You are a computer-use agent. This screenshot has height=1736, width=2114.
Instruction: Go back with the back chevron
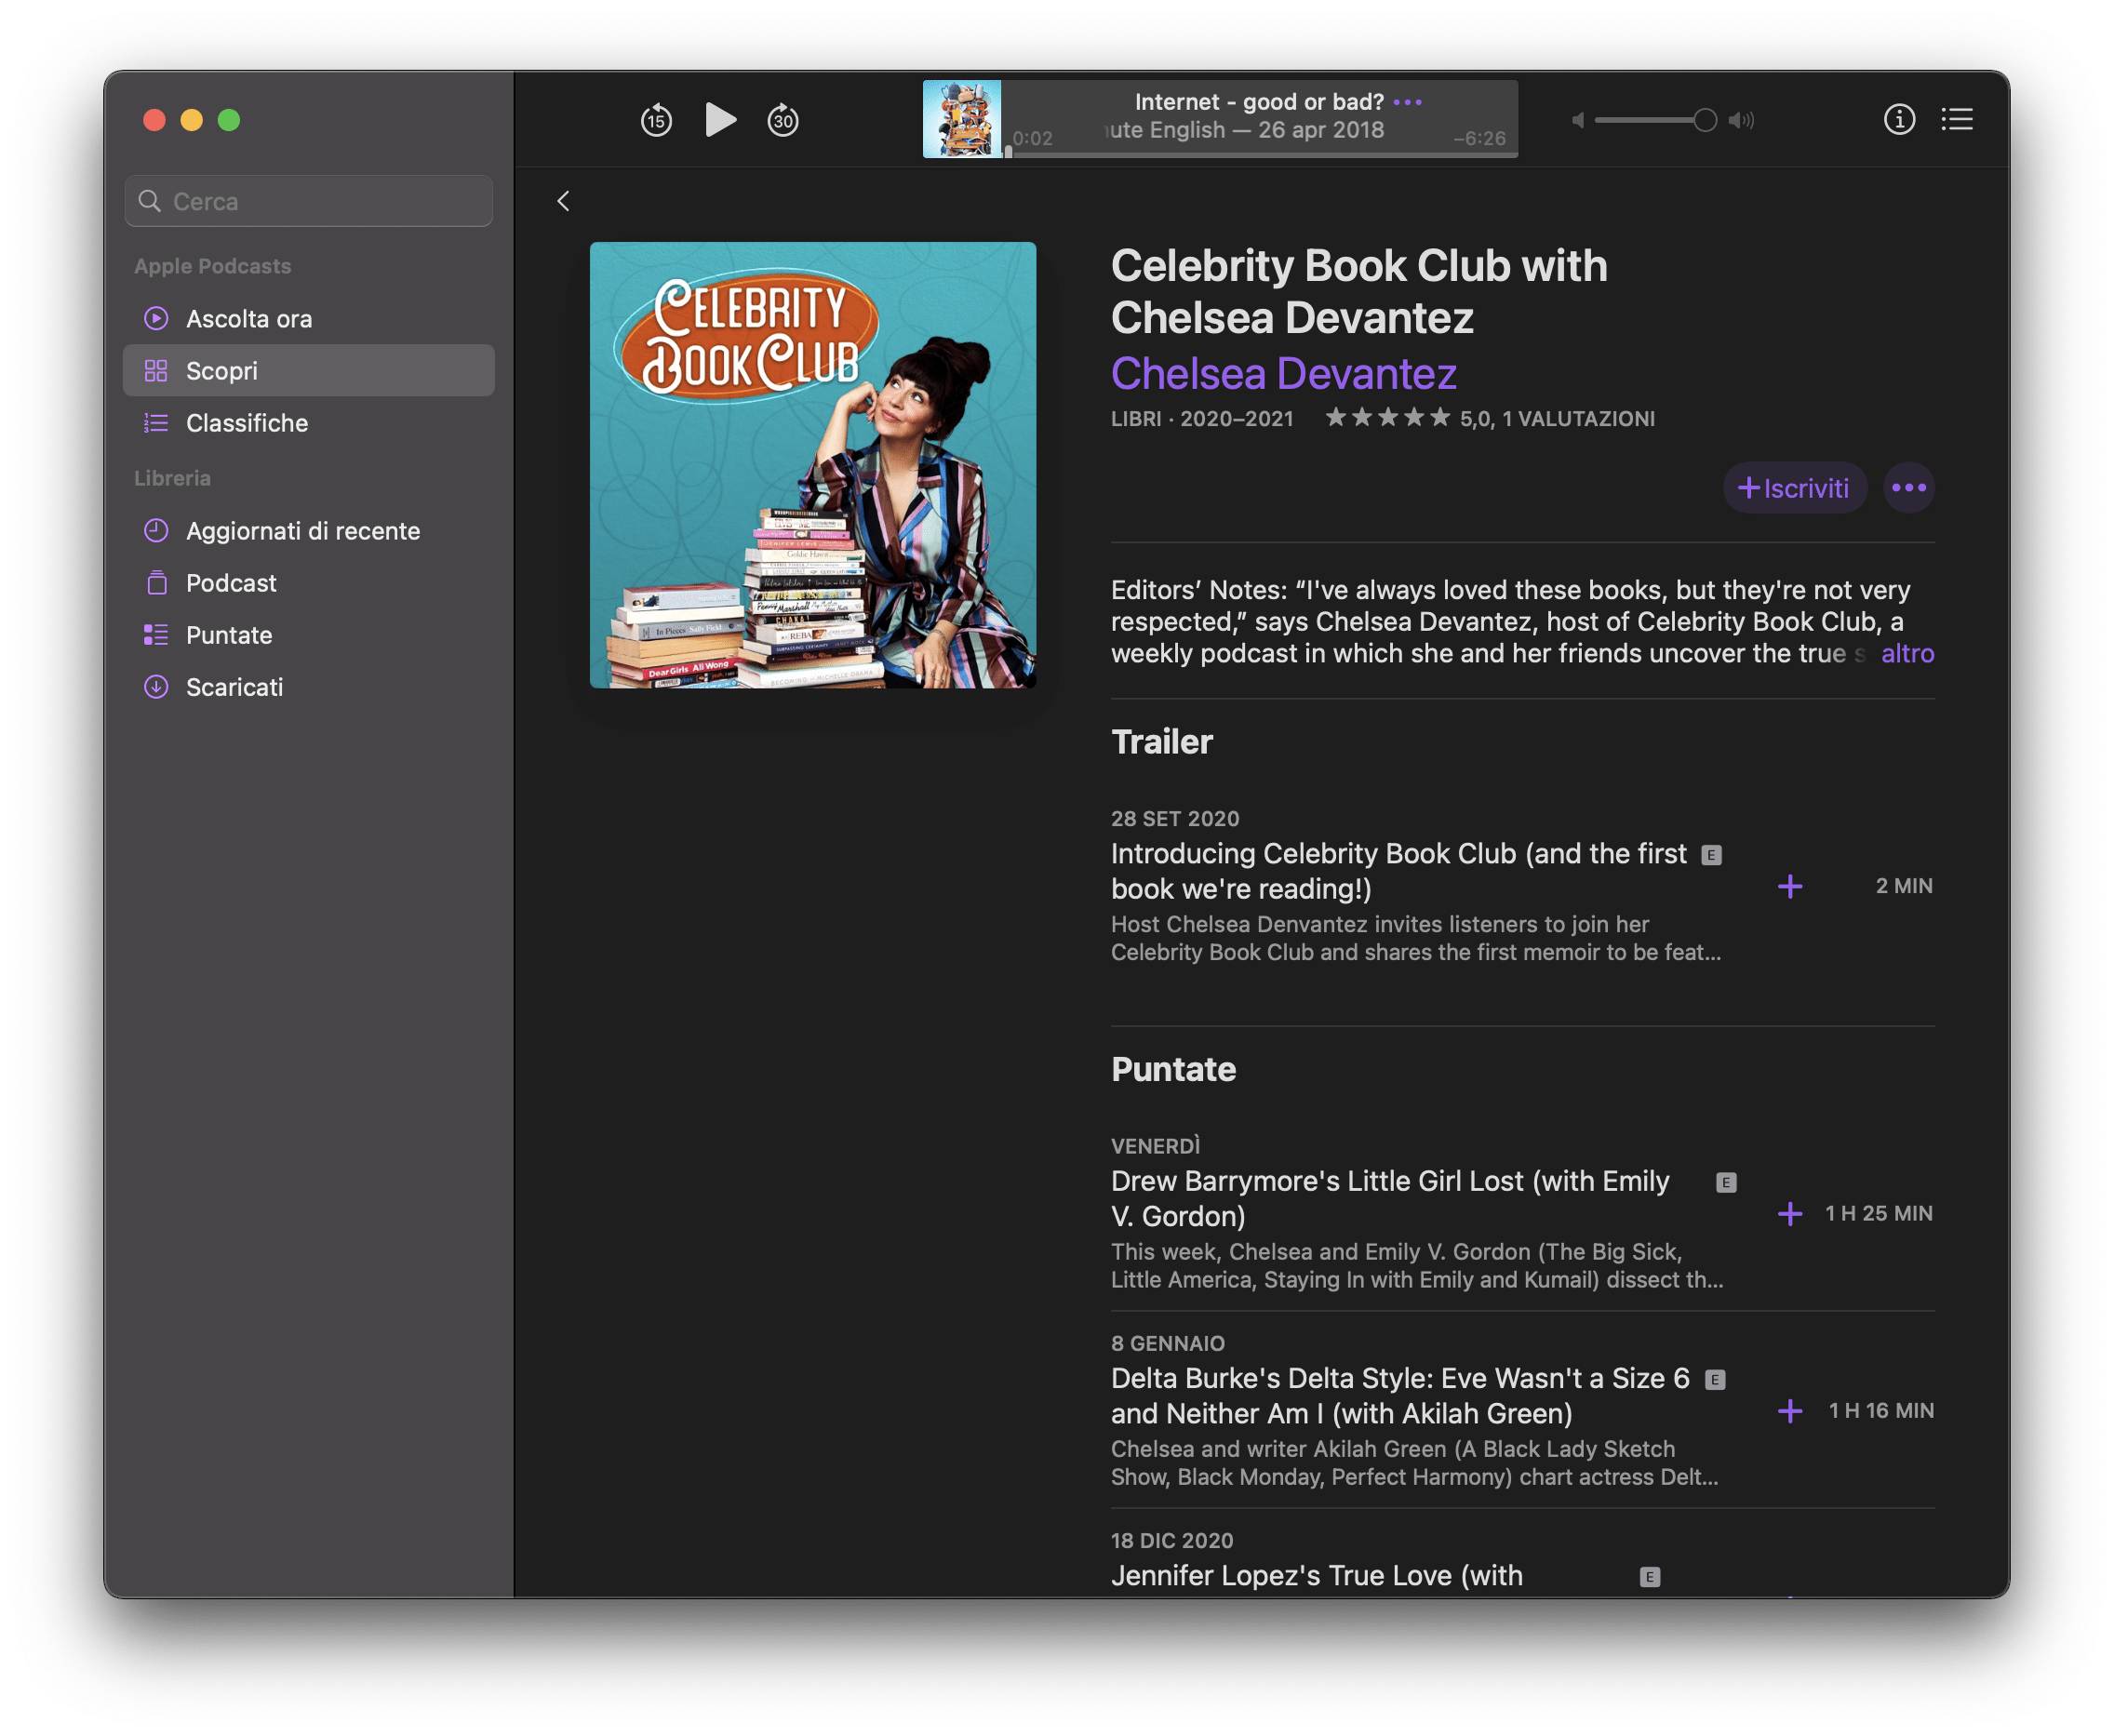click(563, 201)
